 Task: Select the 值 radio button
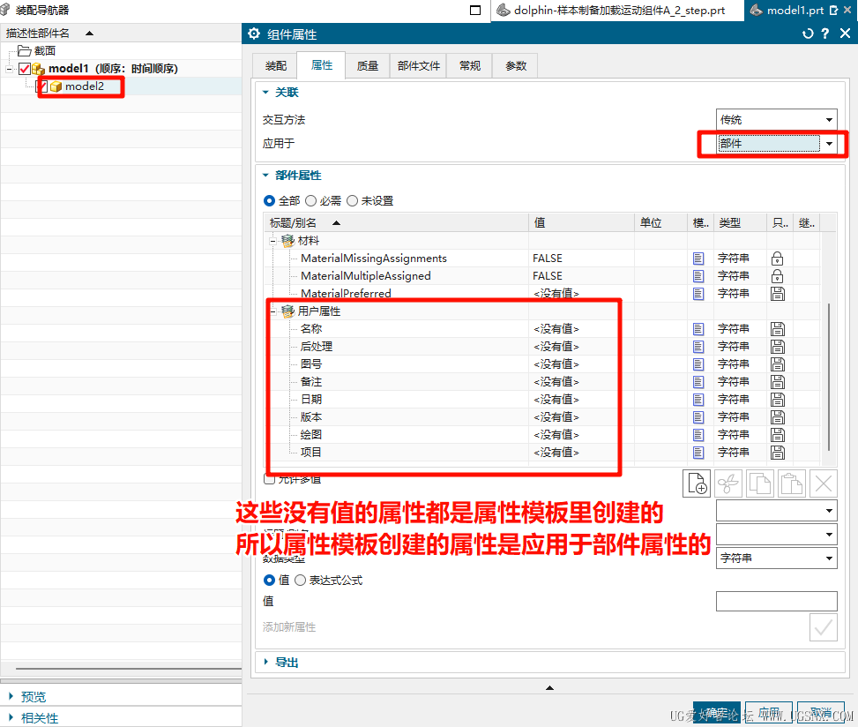pos(269,581)
